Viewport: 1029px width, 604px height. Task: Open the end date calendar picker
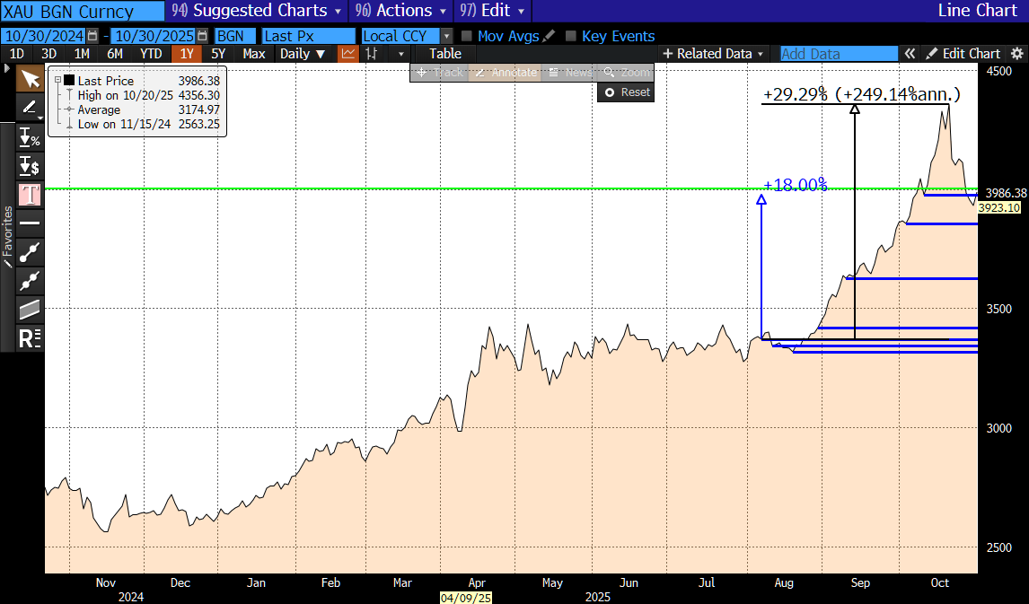[203, 36]
